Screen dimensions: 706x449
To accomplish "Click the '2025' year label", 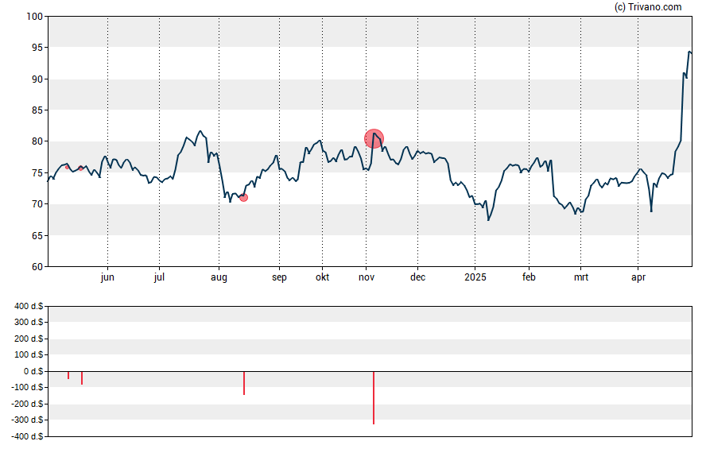I will pyautogui.click(x=475, y=277).
